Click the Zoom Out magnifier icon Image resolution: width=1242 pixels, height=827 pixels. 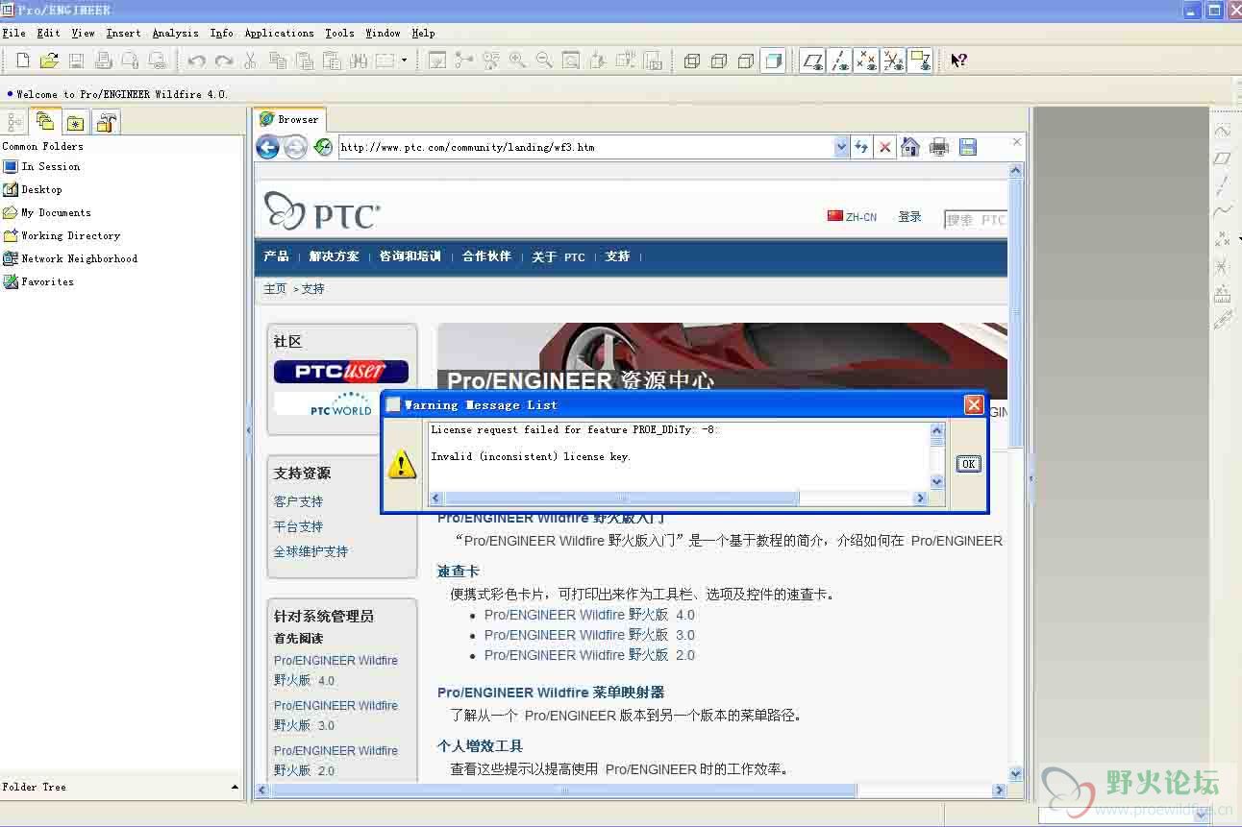(544, 61)
